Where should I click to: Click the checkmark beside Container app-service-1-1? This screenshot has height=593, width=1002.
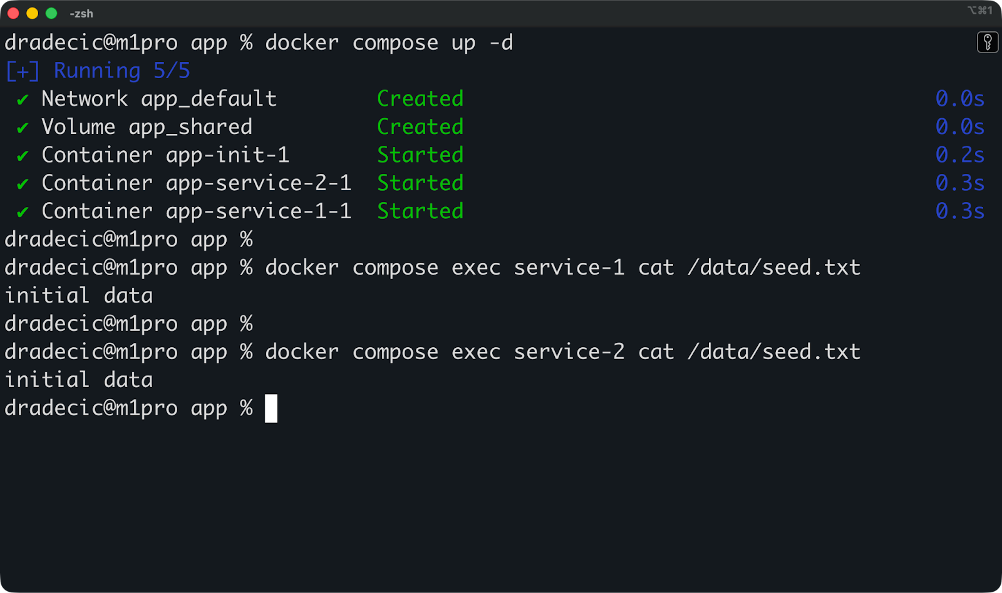click(x=23, y=212)
